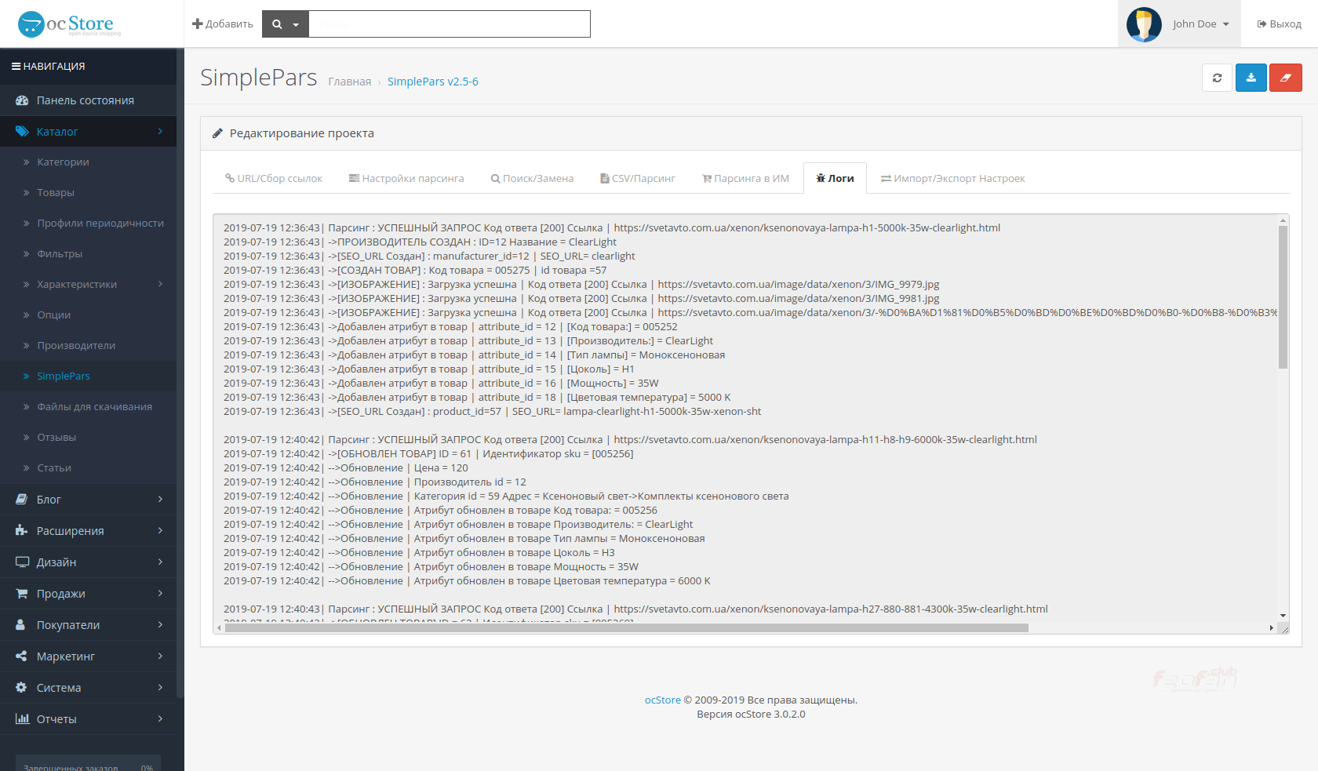Switch to Поиск/Замена tab
Image resolution: width=1318 pixels, height=771 pixels.
tap(532, 178)
